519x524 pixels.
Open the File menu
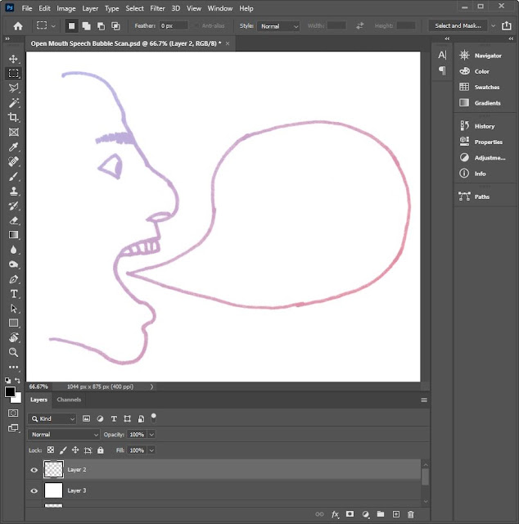click(27, 8)
